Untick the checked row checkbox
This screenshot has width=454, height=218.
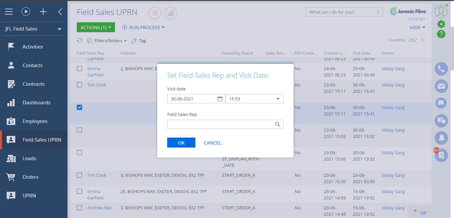click(x=79, y=107)
